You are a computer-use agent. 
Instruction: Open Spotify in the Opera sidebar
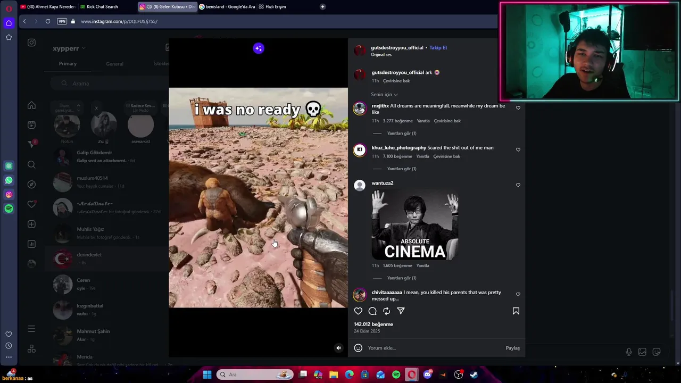coord(9,209)
